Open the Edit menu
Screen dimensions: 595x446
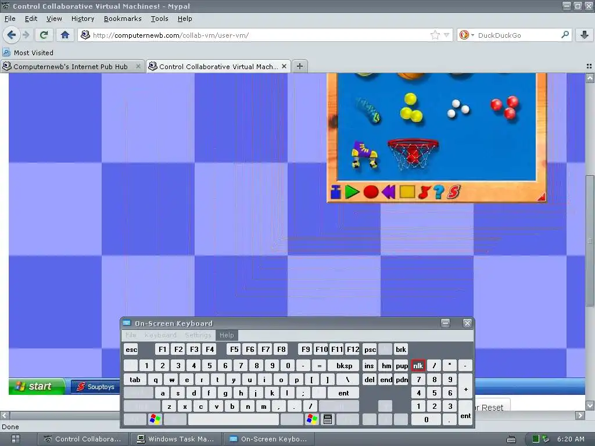pyautogui.click(x=31, y=19)
